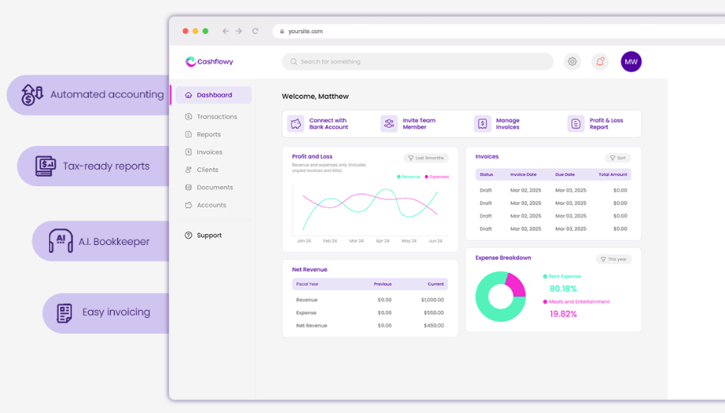Click the Cashflowy logo

209,62
